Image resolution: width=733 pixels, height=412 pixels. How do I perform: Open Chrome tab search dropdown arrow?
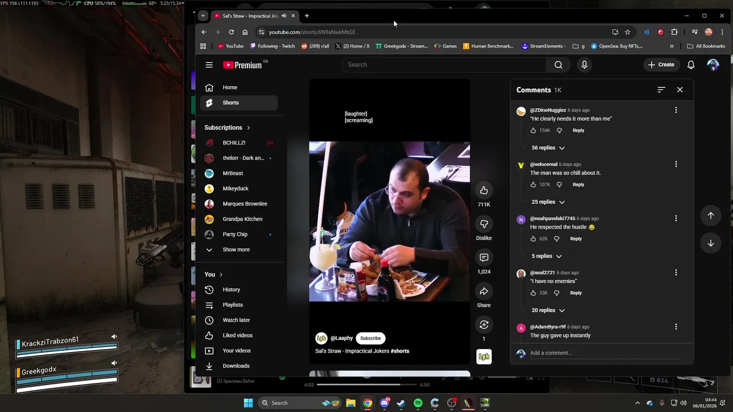click(x=203, y=16)
